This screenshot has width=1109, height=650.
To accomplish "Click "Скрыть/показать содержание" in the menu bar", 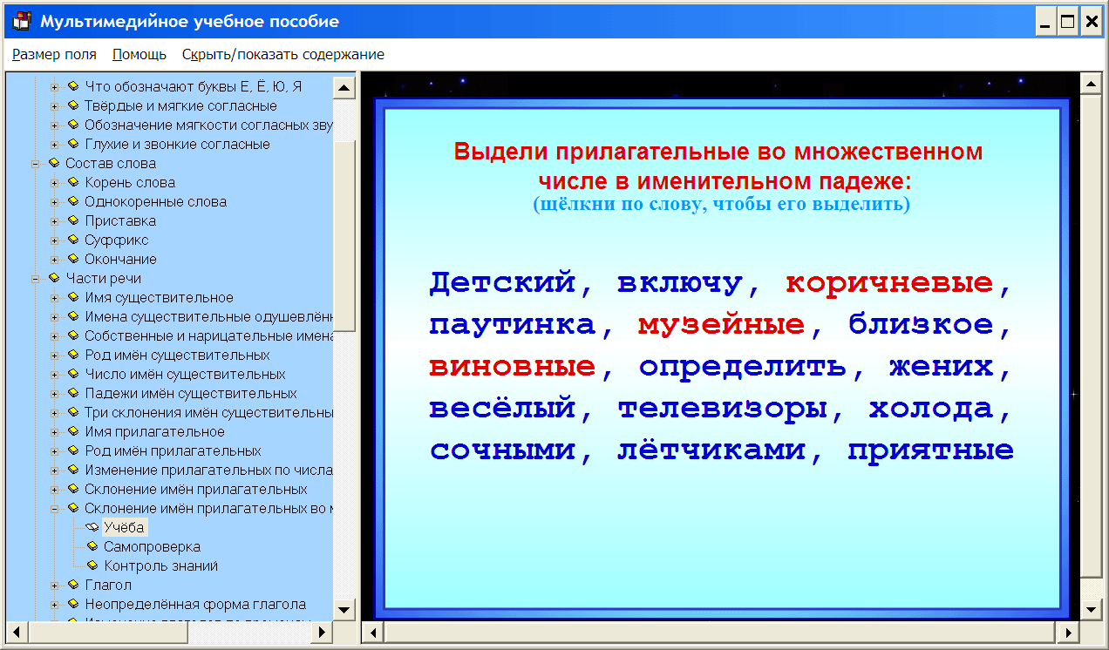I will (282, 53).
